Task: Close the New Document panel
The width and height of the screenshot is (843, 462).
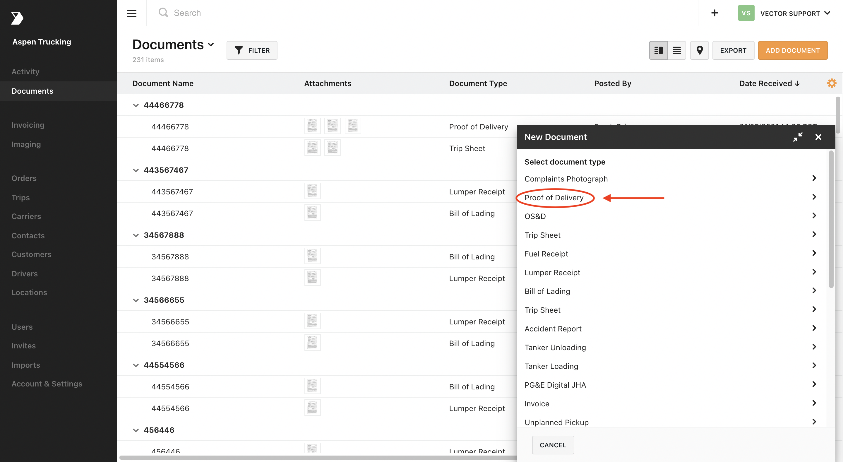Action: 818,137
